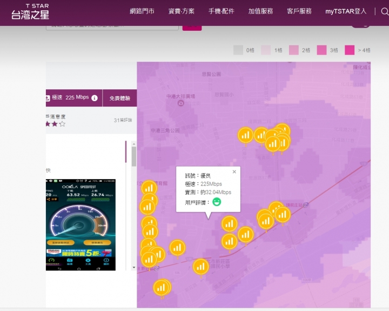Screen dimensions: 389x311
Task: Click the green smiley rating icon
Action: point(217,202)
